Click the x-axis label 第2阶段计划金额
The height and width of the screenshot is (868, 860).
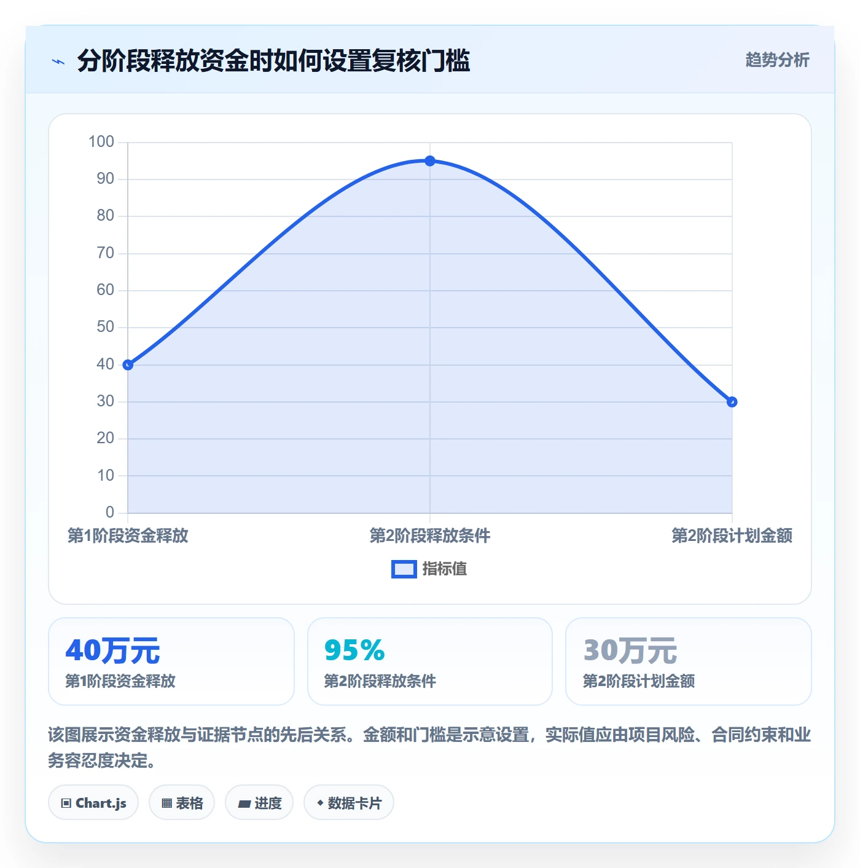click(x=732, y=535)
